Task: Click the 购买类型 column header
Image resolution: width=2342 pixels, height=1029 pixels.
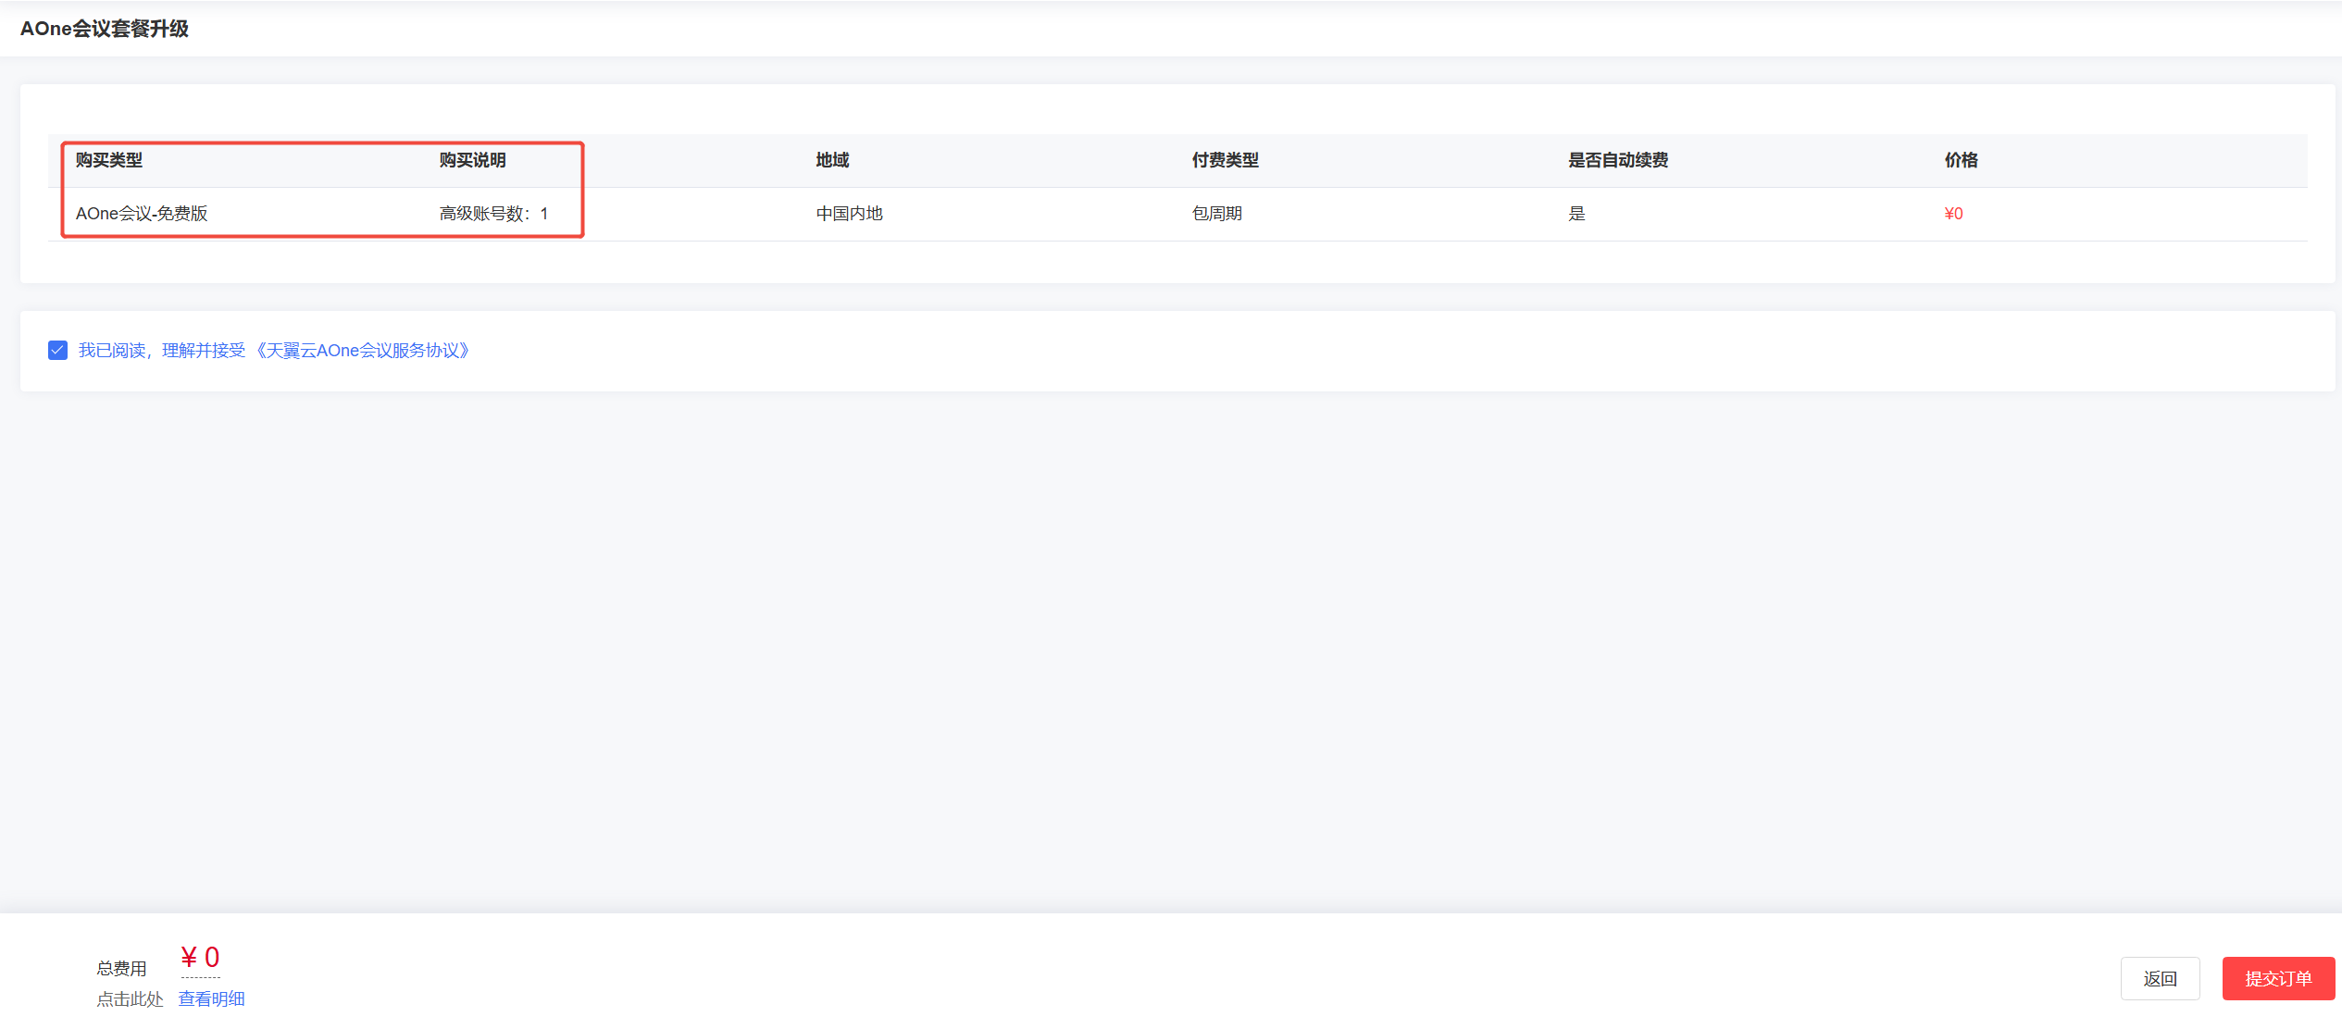Action: coord(109,160)
